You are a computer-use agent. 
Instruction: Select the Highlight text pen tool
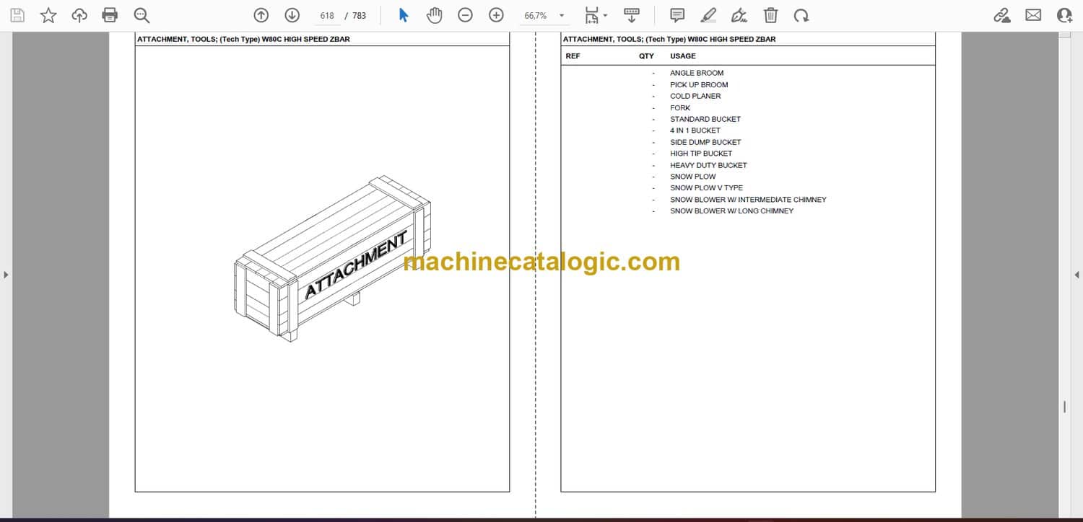click(x=708, y=15)
